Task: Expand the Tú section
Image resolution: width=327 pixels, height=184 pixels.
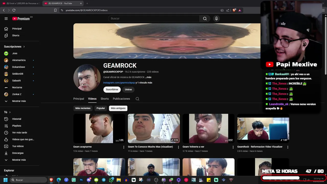Action: point(7,112)
